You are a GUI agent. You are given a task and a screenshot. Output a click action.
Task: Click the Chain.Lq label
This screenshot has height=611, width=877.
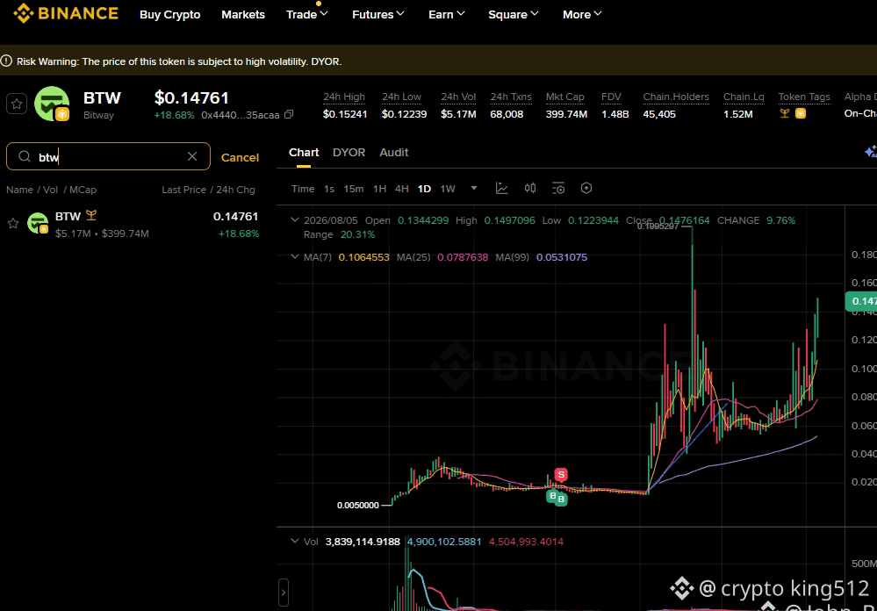[x=744, y=97]
